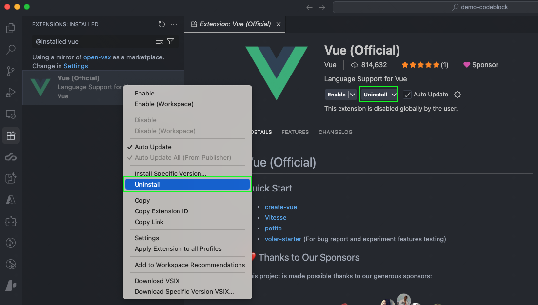The height and width of the screenshot is (305, 538).
Task: Click the Sponsor link
Action: [480, 65]
